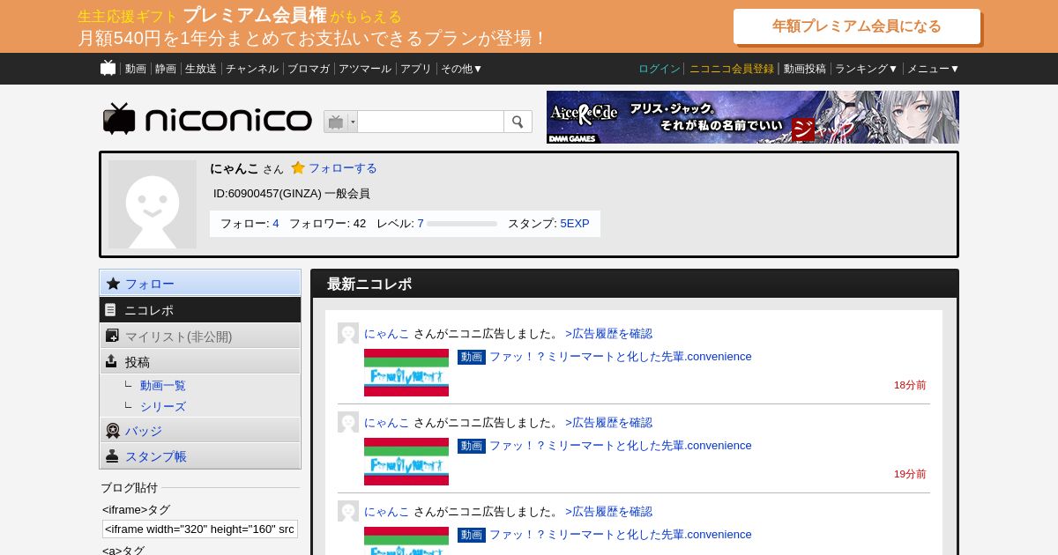Open 動画一覧 under 投稿

[x=163, y=386]
